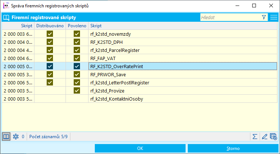Toggle Distribuováno for RF_K2STD_DPH

click(x=50, y=42)
